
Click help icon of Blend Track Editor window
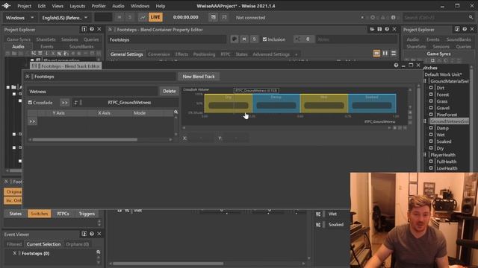coord(396,66)
